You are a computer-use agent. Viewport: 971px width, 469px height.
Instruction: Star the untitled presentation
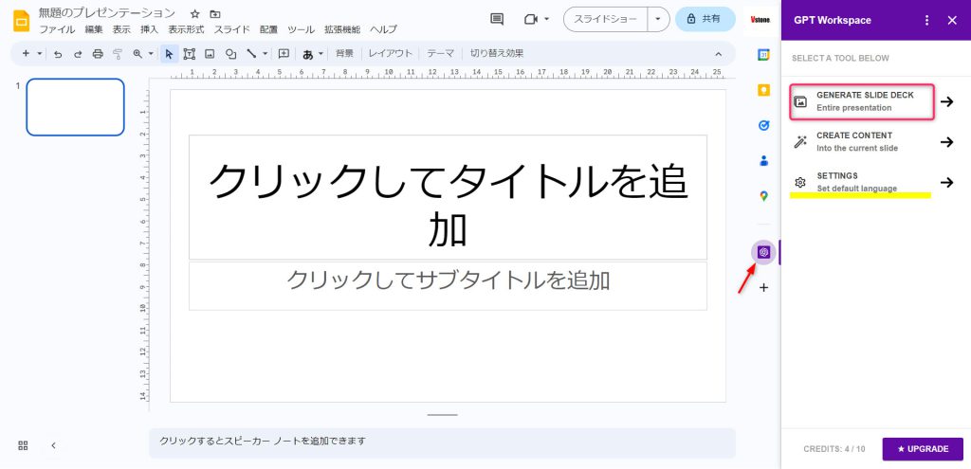(194, 14)
